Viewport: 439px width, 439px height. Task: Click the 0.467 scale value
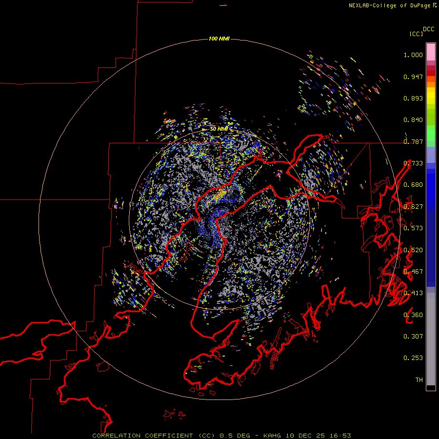pyautogui.click(x=413, y=272)
